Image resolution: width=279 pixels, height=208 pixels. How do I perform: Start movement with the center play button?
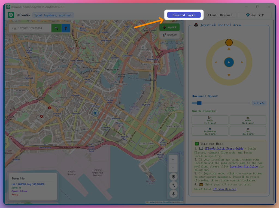229,62
